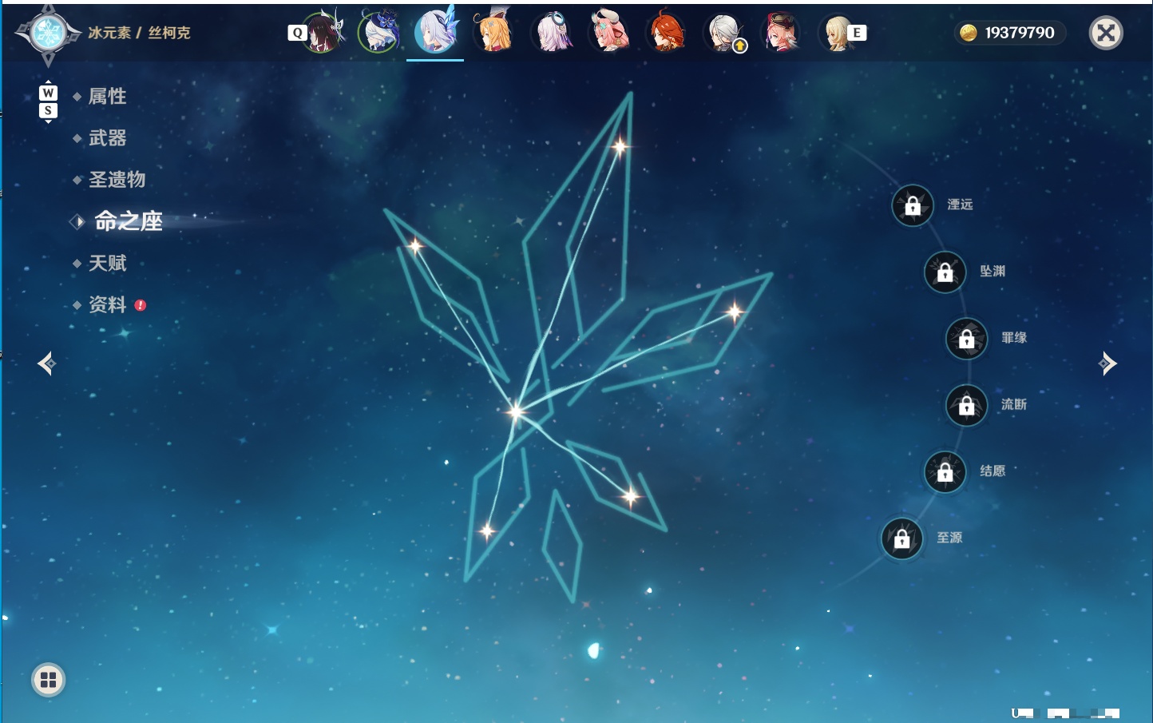The height and width of the screenshot is (723, 1153).
Task: Open the 武器 weapon tab
Action: [107, 138]
